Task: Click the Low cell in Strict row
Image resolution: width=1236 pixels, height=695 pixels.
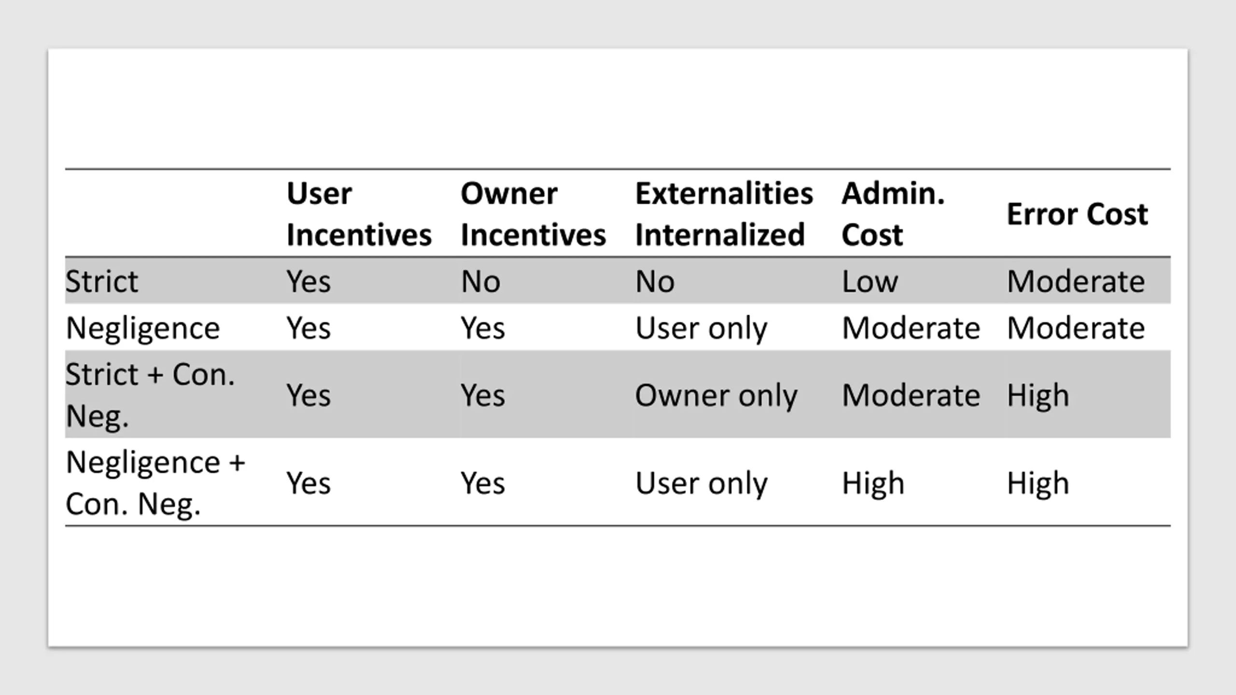Action: pos(870,281)
